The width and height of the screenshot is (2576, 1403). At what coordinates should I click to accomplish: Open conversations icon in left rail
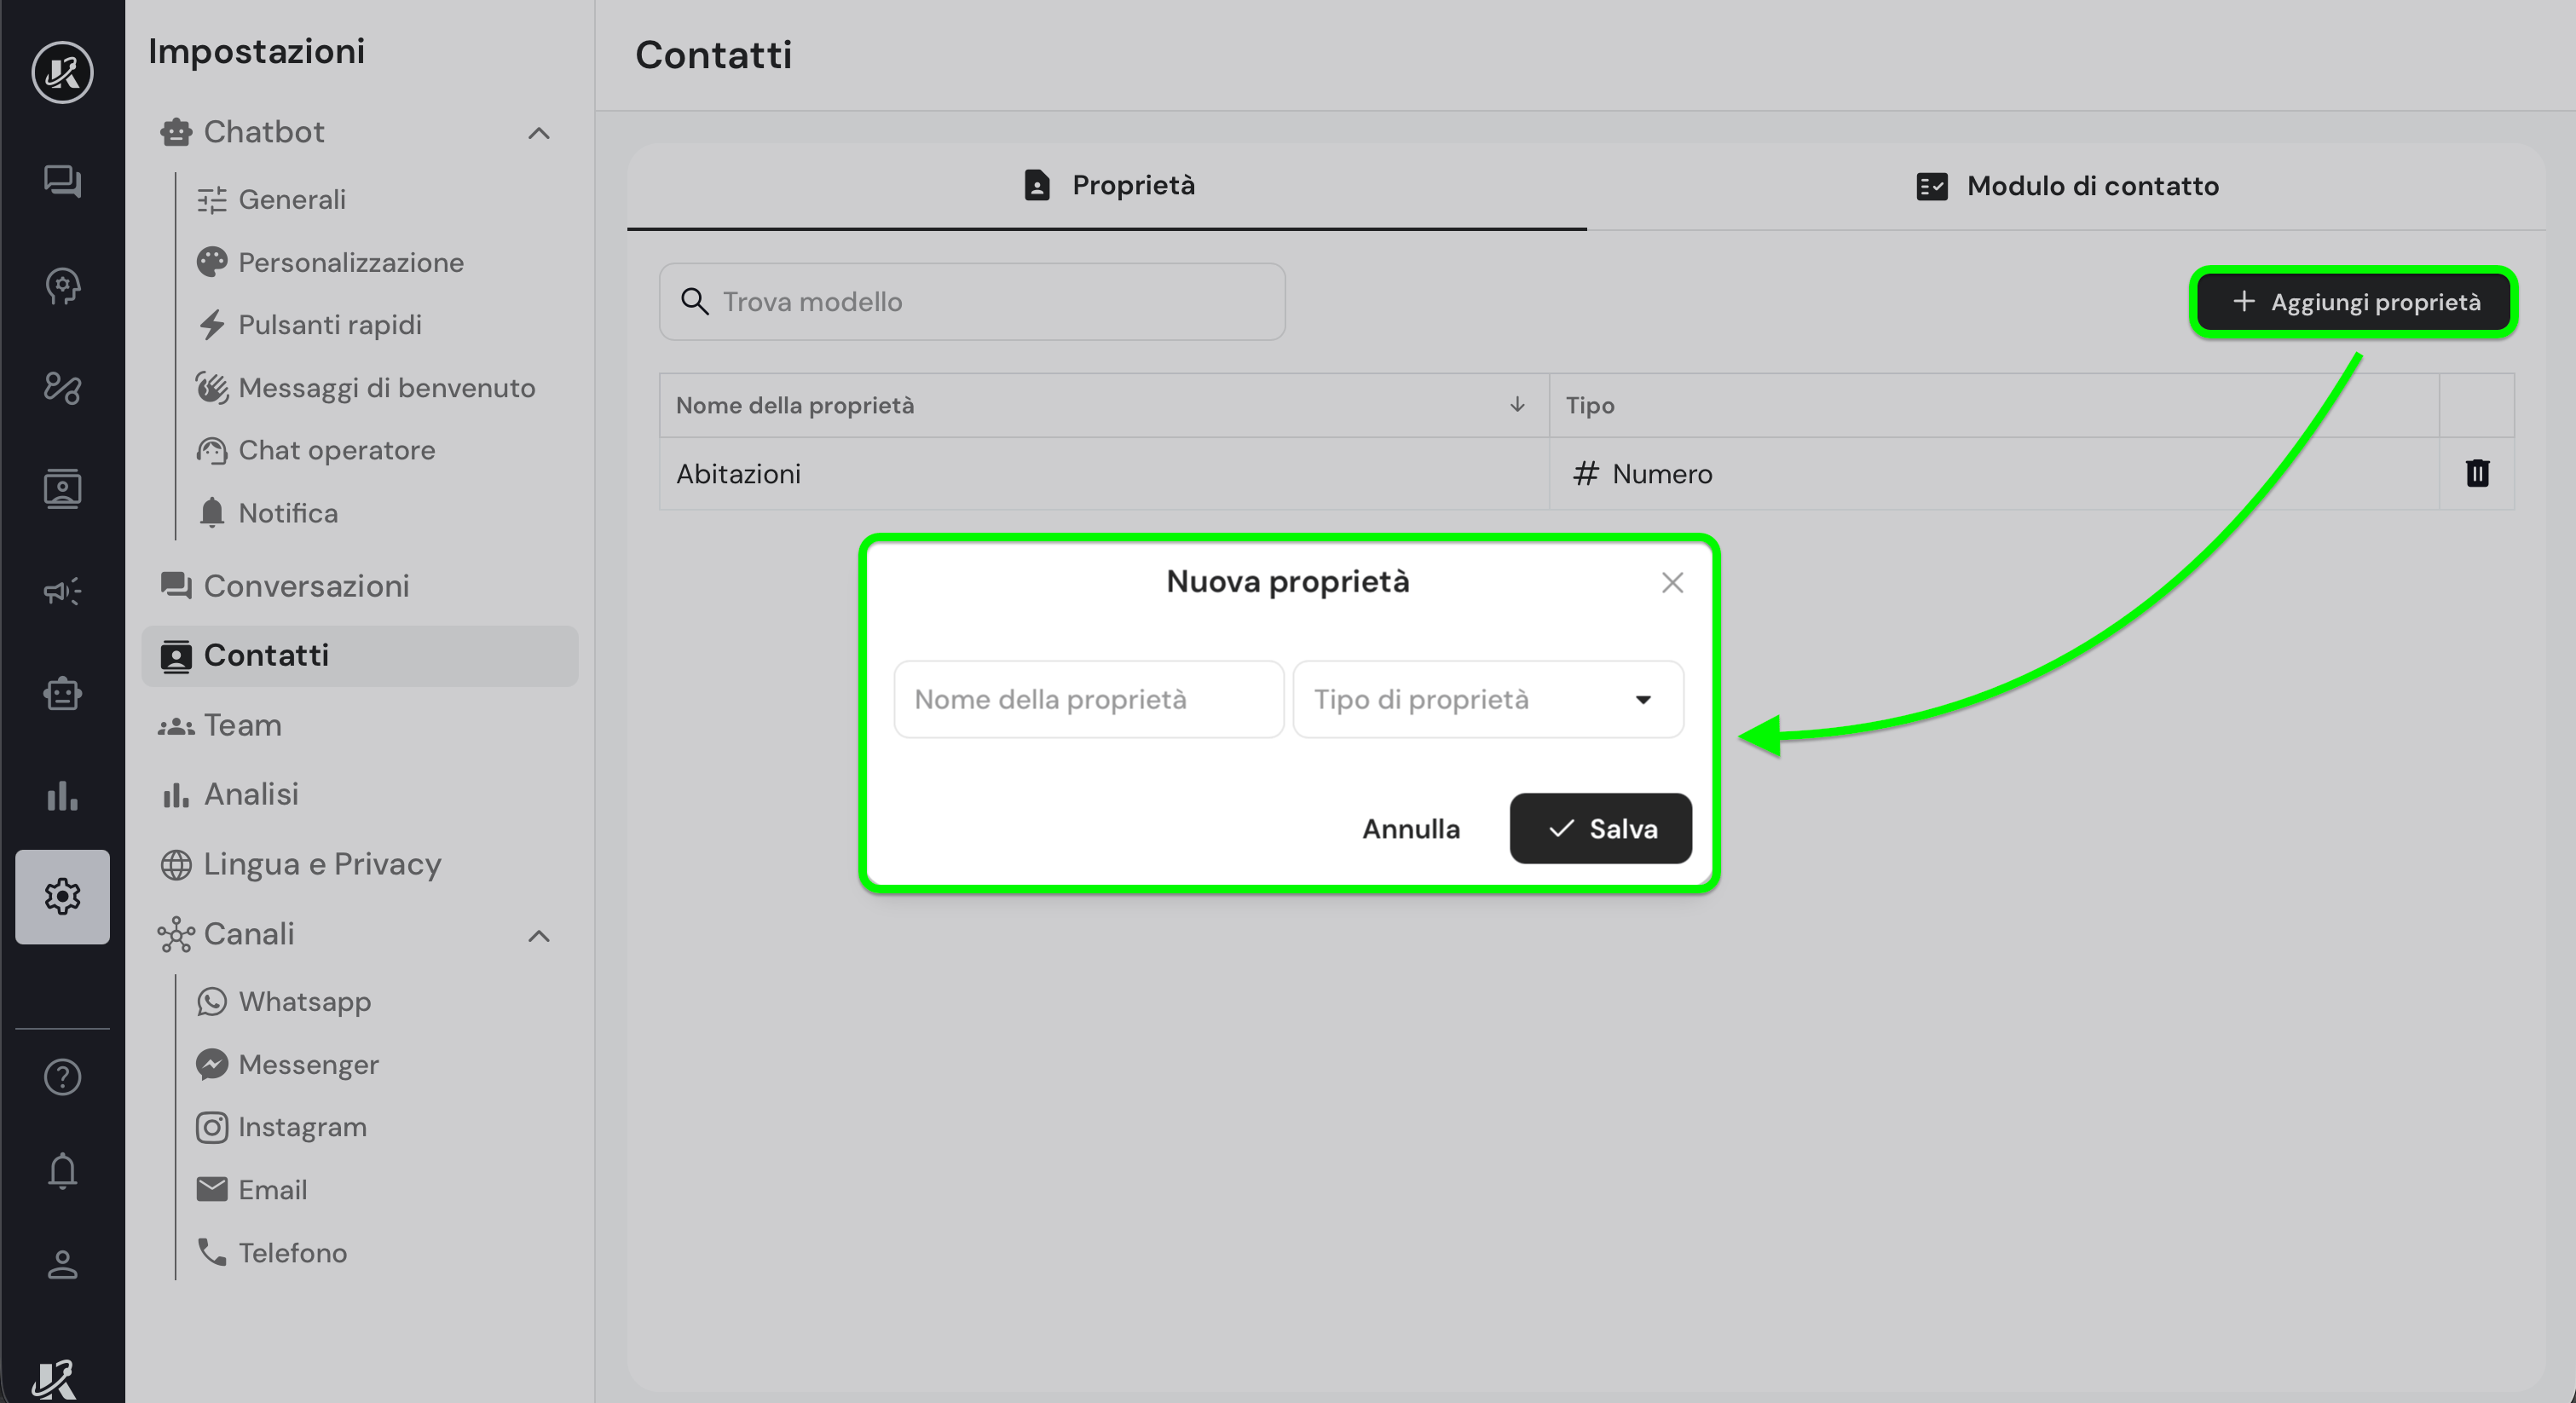pyautogui.click(x=62, y=181)
